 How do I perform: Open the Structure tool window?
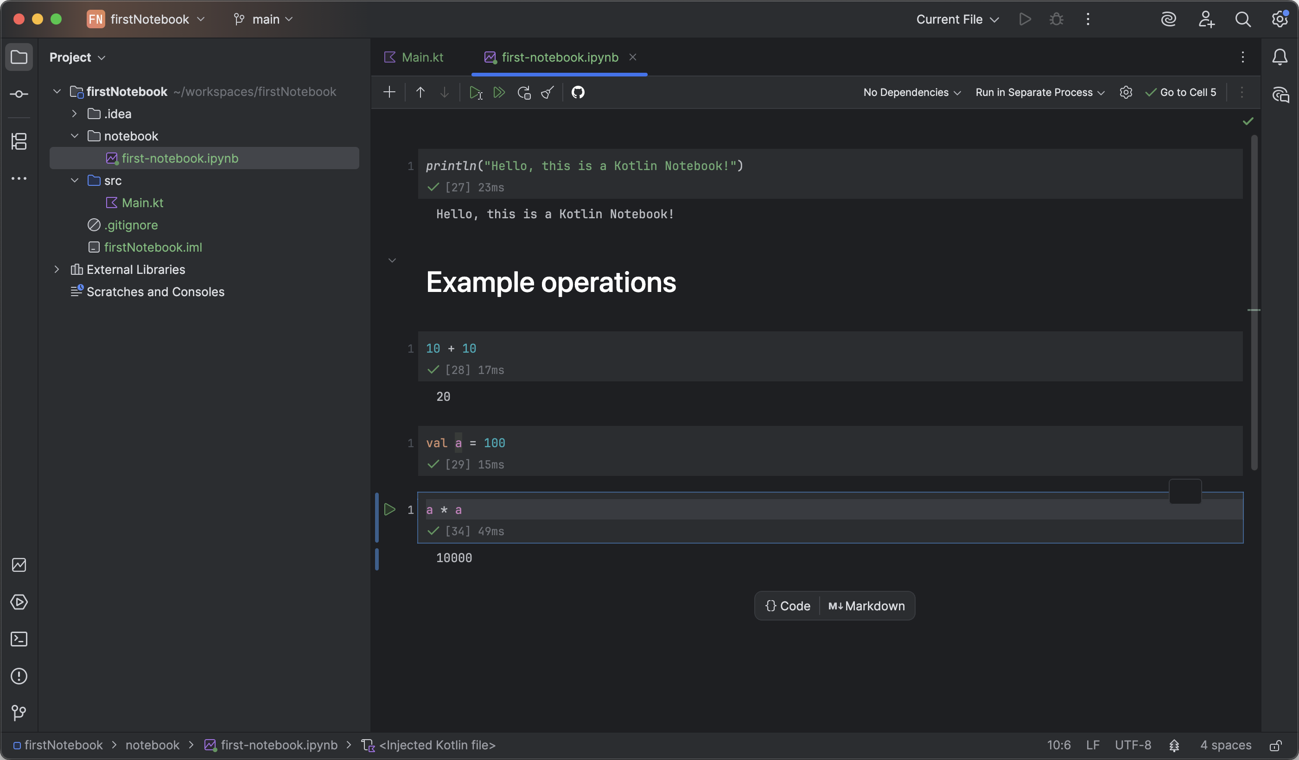19,141
